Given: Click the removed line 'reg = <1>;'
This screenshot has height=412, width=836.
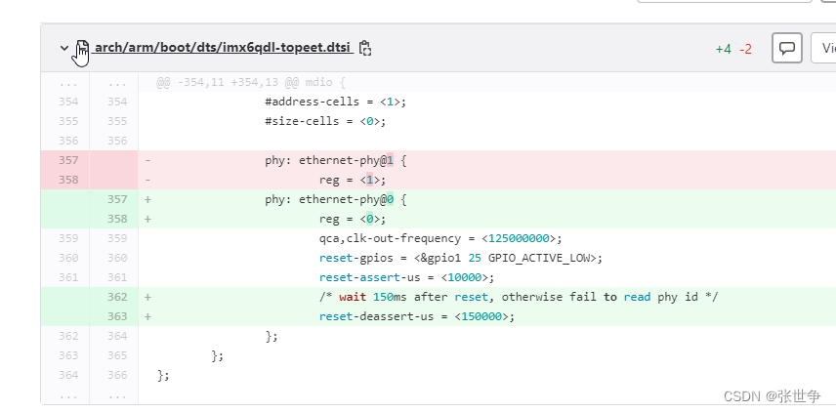Looking at the screenshot, I should pos(353,180).
